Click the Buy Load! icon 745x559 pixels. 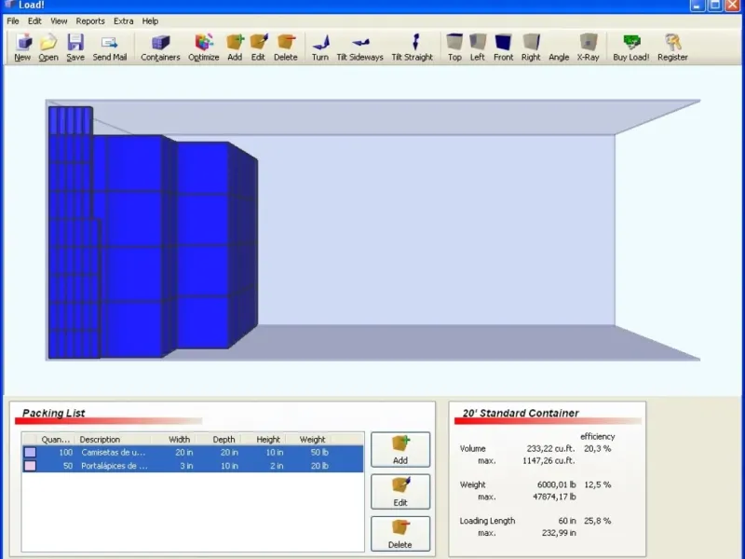[631, 48]
